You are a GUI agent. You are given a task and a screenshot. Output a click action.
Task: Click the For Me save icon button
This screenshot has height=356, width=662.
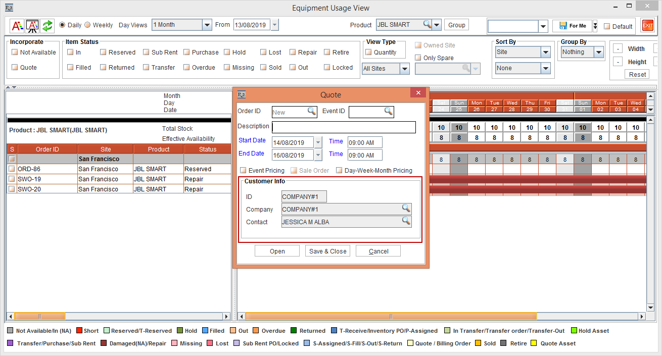[x=572, y=26]
